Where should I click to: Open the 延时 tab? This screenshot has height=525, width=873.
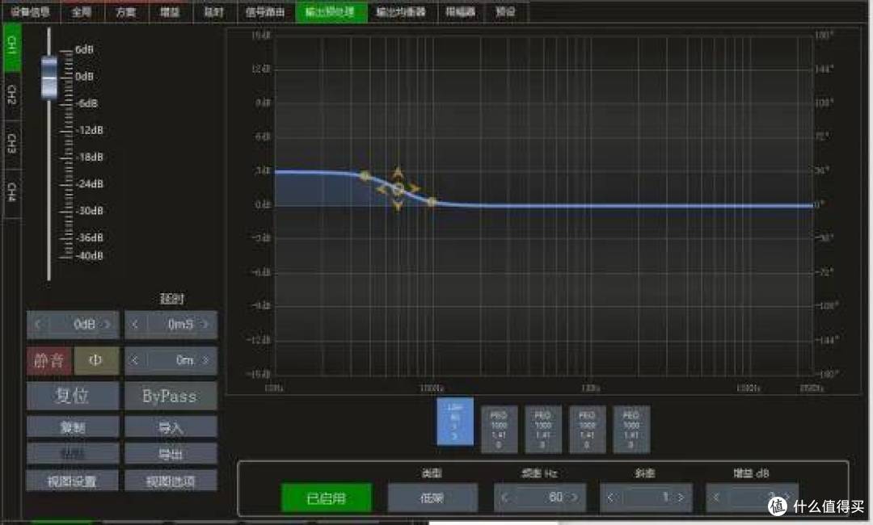(214, 11)
